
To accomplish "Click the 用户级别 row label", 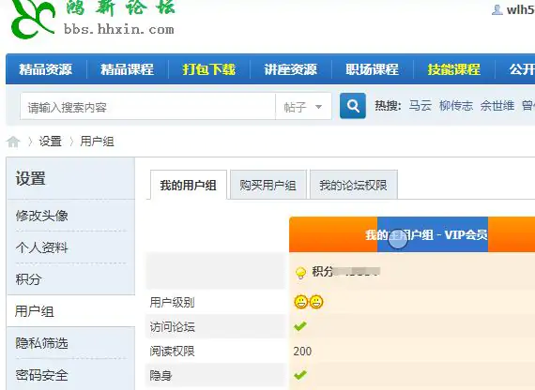I will pos(173,302).
